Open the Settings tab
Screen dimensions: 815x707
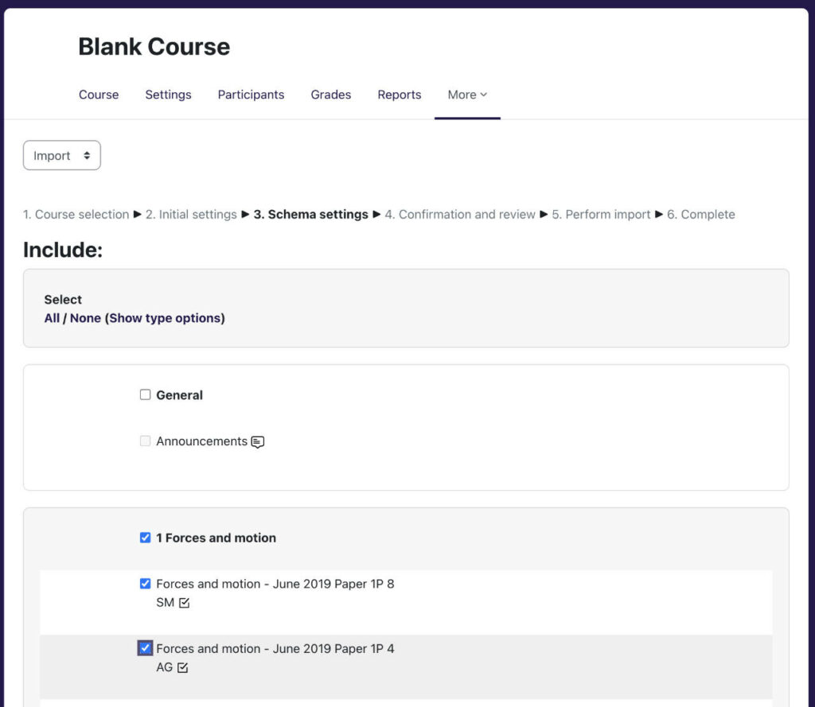pos(168,95)
